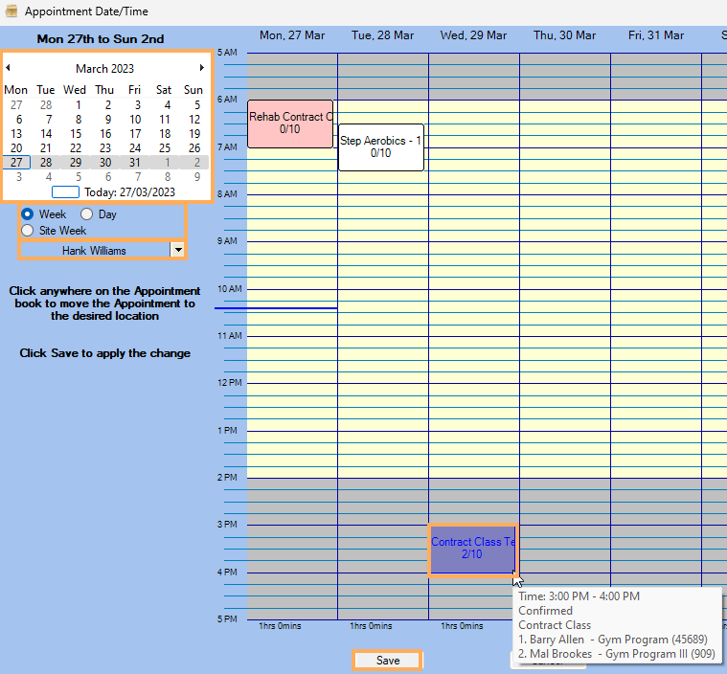Click the 2 PM time label
The image size is (727, 674).
point(227,478)
